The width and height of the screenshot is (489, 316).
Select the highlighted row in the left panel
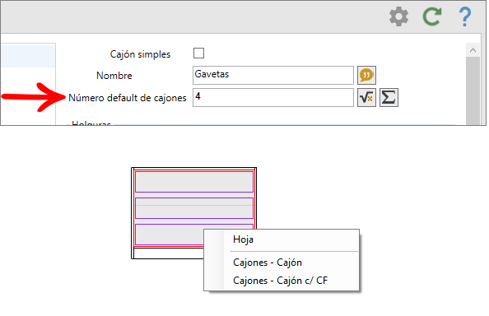pos(28,56)
